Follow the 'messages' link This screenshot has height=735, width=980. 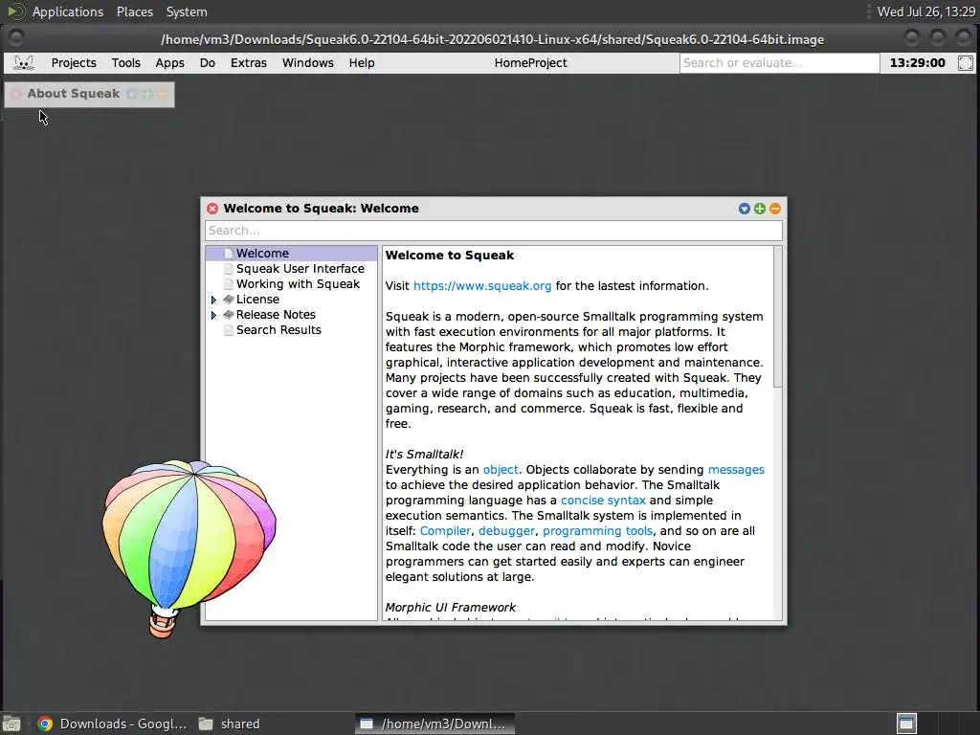(x=736, y=469)
